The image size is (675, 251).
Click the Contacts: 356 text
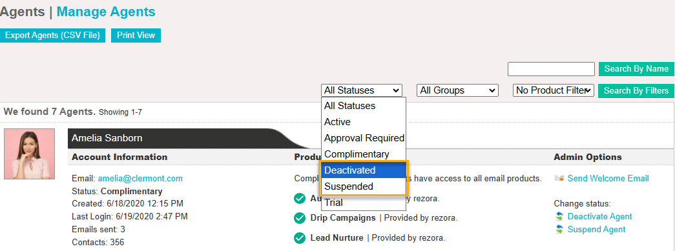[98, 243]
